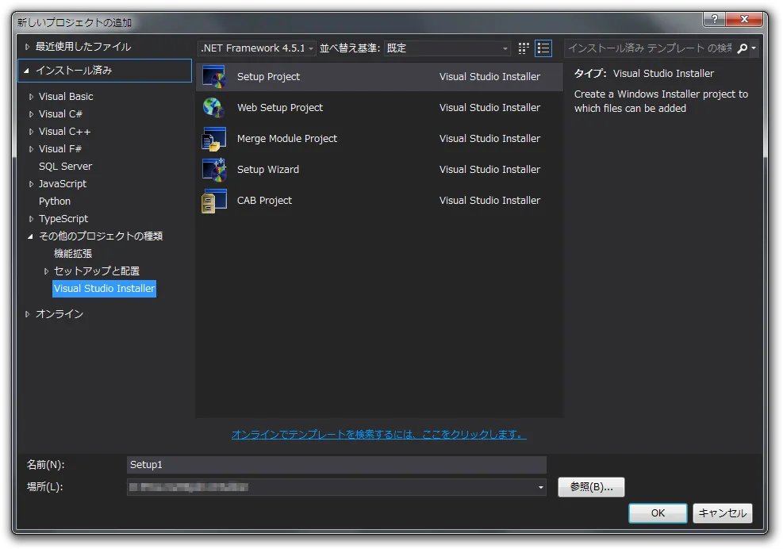
Task: Select the Setup Wizard name text
Action: click(268, 169)
